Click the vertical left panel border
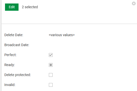This screenshot has height=91, width=137. pos(1,45)
